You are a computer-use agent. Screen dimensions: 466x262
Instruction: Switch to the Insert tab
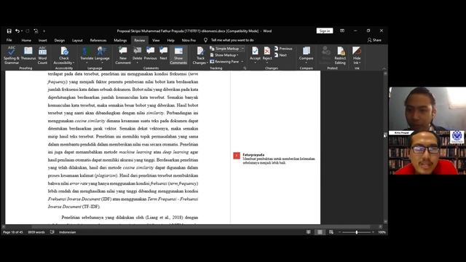click(42, 40)
